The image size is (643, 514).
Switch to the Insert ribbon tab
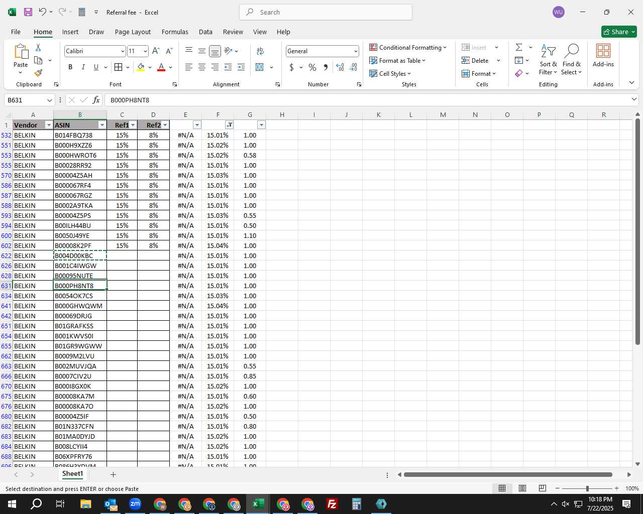(x=70, y=32)
